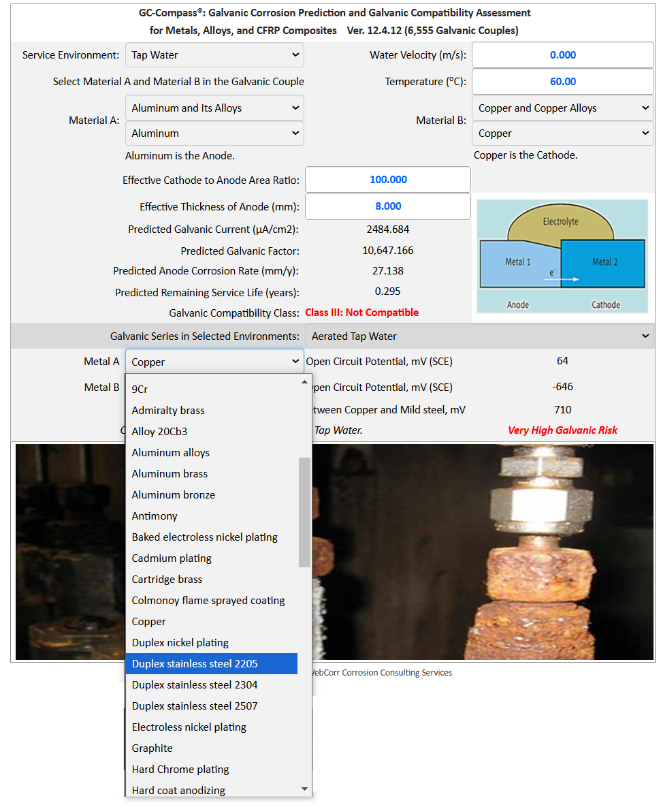Click the Corrosion Consulting Services caption
The width and height of the screenshot is (661, 807).
[x=382, y=673]
